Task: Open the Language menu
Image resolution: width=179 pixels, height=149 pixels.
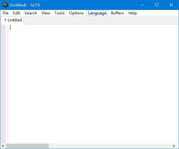Action: 97,13
